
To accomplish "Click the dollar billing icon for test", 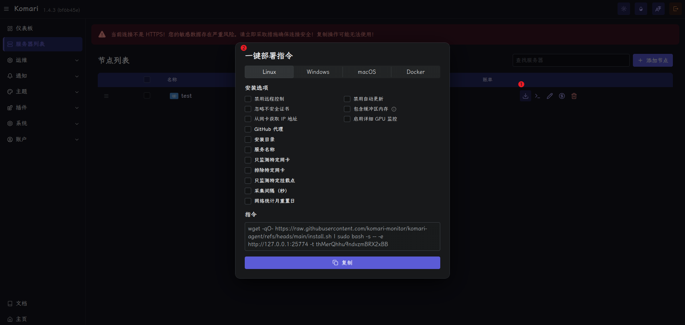I will point(562,96).
